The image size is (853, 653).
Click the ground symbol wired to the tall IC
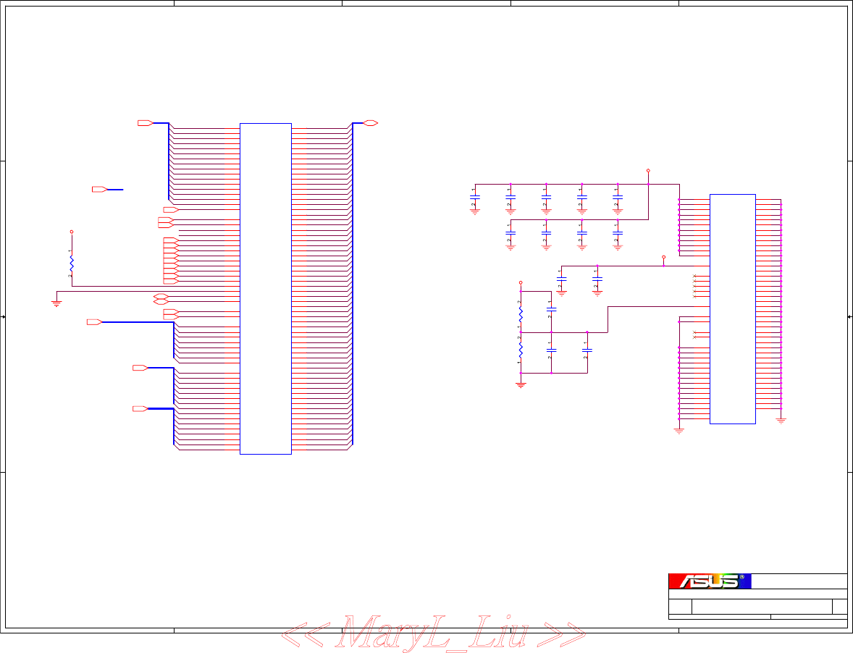pyautogui.click(x=56, y=303)
